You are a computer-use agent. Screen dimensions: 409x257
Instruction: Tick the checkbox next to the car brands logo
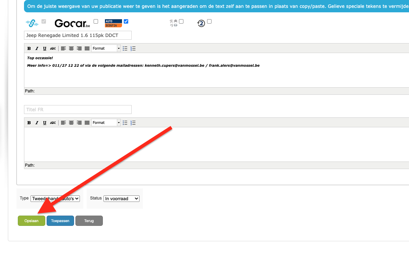[x=181, y=21]
